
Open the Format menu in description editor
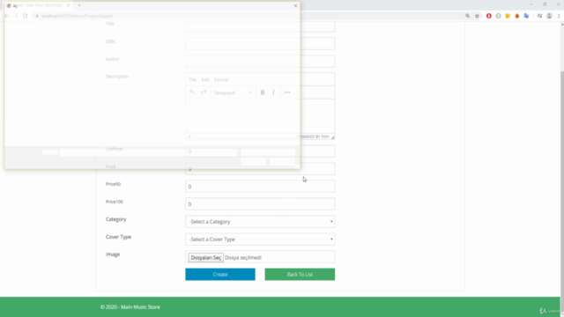221,80
